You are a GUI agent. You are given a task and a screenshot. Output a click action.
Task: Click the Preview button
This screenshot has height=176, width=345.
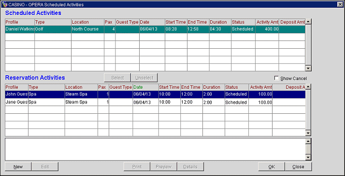tap(163, 166)
